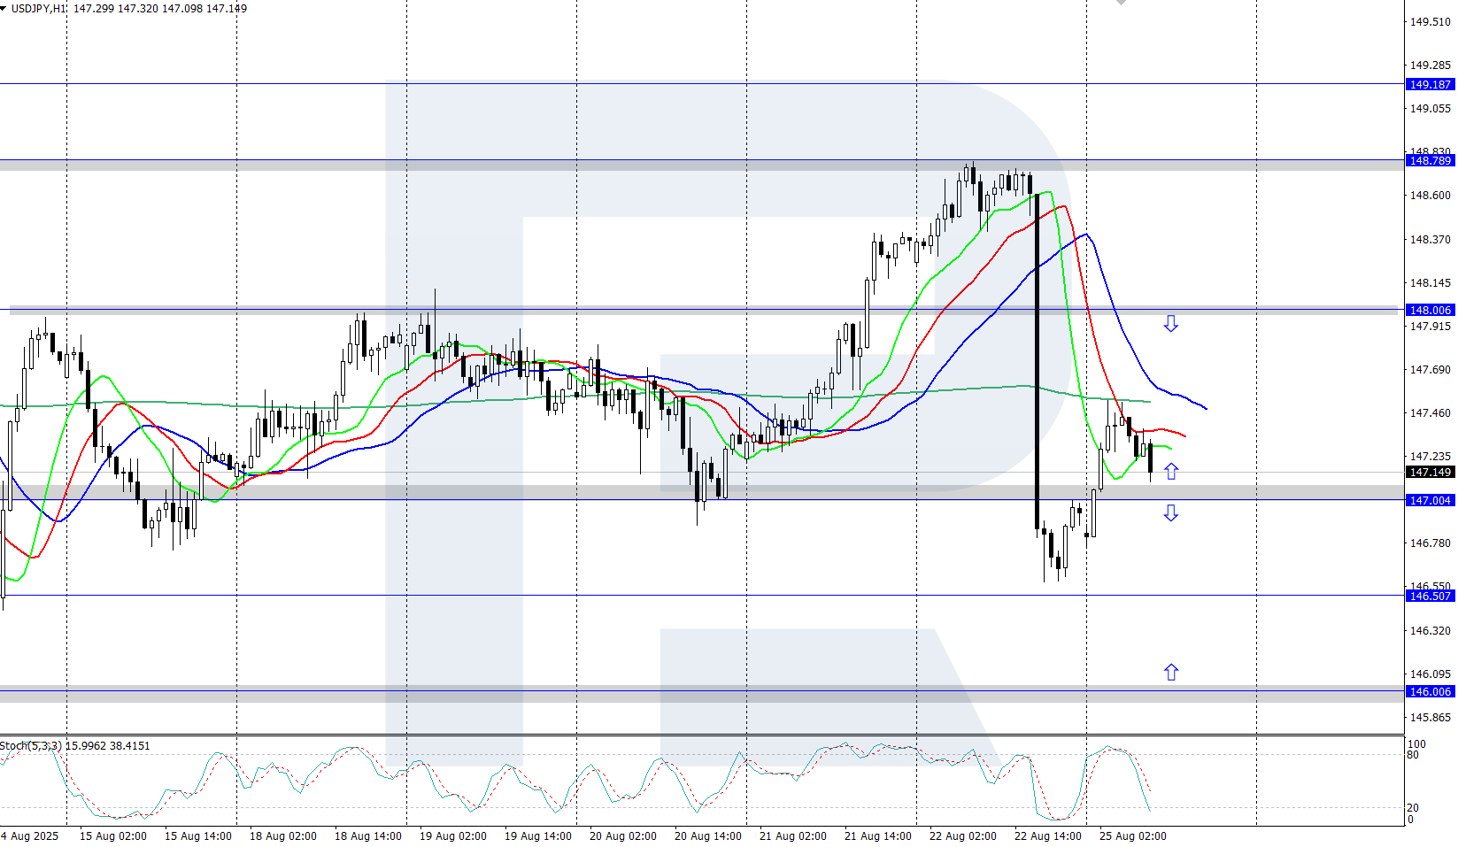The image size is (1458, 847).
Task: Click the Stoch(5,3,3) indicator label
Action: click(31, 746)
